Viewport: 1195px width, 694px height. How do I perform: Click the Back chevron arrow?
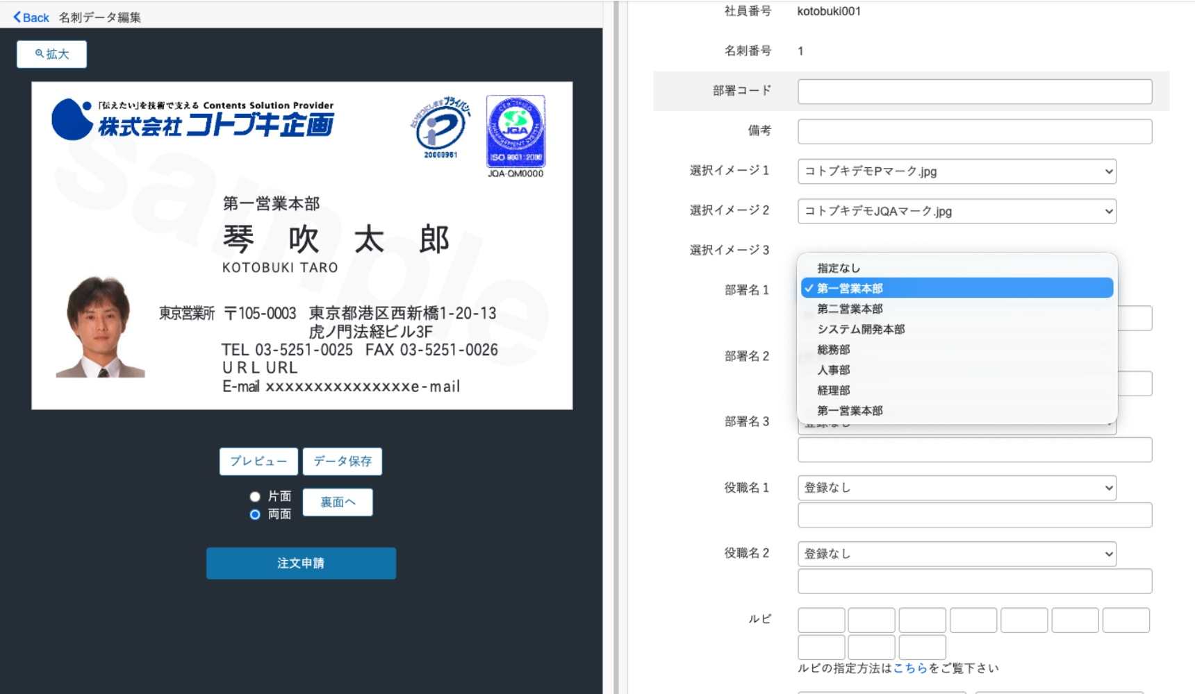coord(17,17)
